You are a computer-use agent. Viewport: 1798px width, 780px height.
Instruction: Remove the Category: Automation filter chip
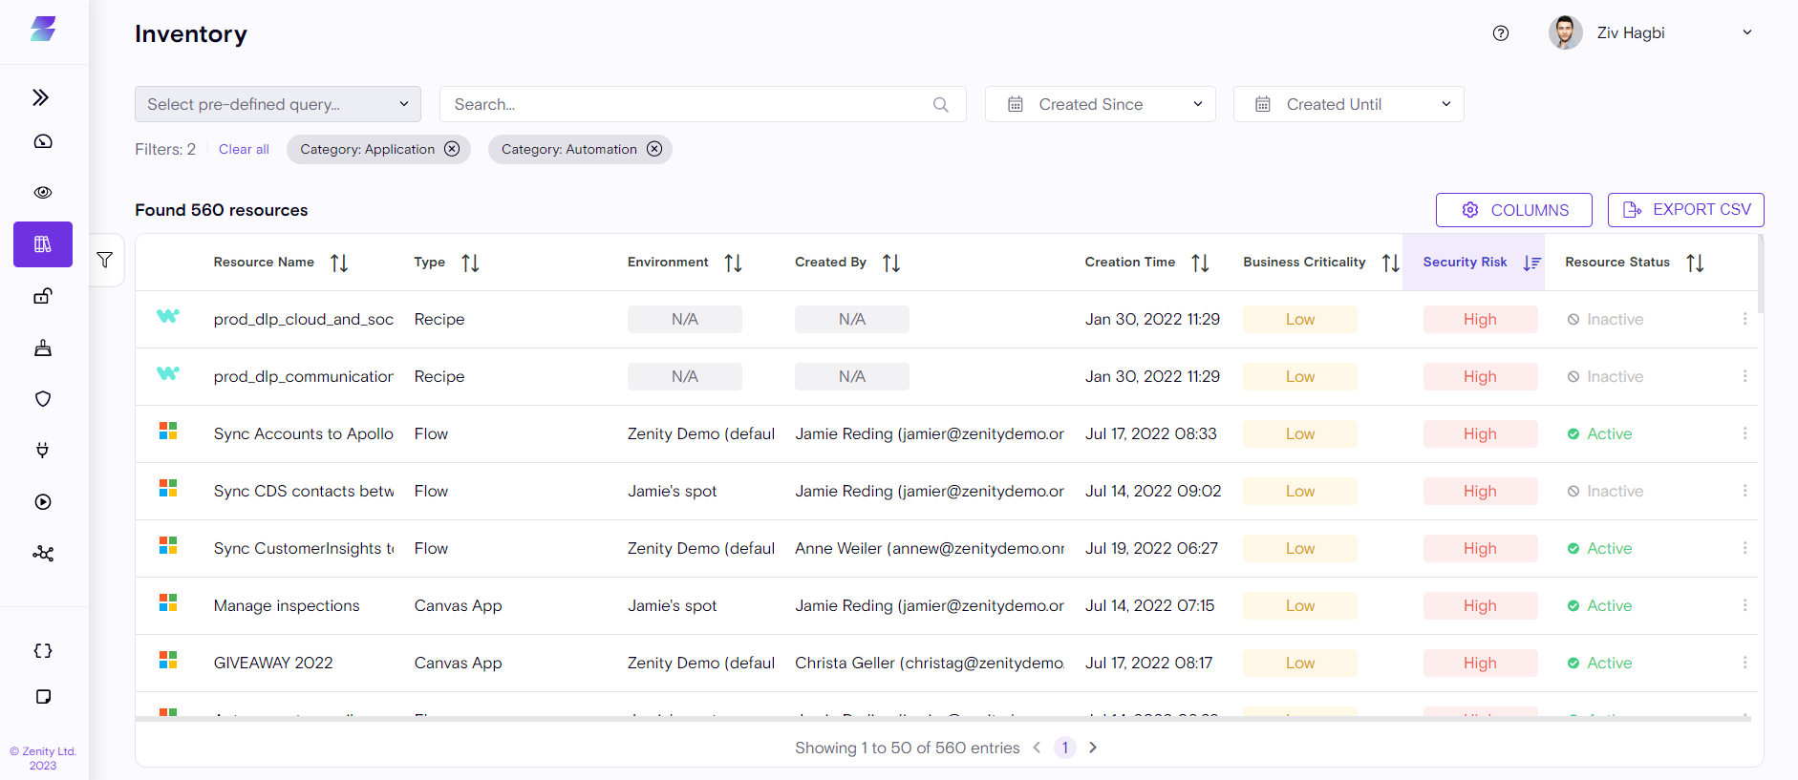654,149
